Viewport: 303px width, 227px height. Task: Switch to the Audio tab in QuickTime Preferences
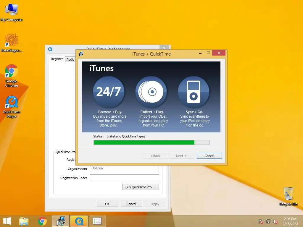pyautogui.click(x=70, y=59)
